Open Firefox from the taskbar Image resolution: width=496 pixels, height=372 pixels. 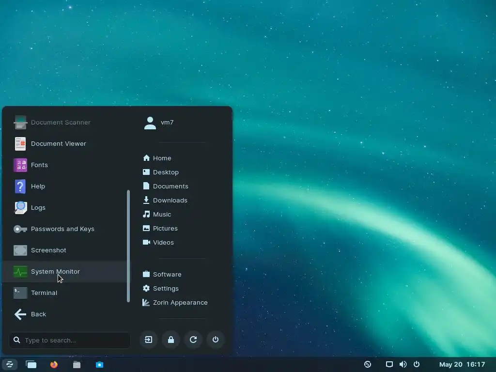point(54,365)
